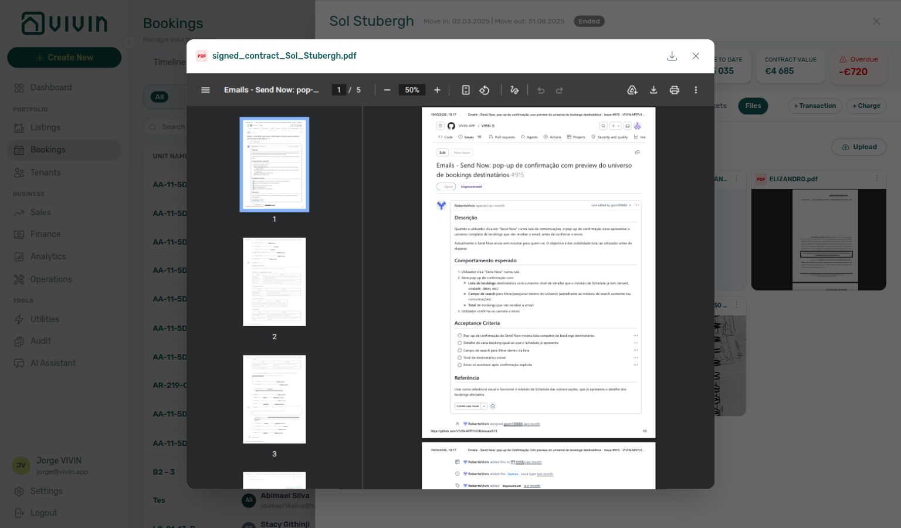Open Operations in the sidebar

(x=64, y=279)
